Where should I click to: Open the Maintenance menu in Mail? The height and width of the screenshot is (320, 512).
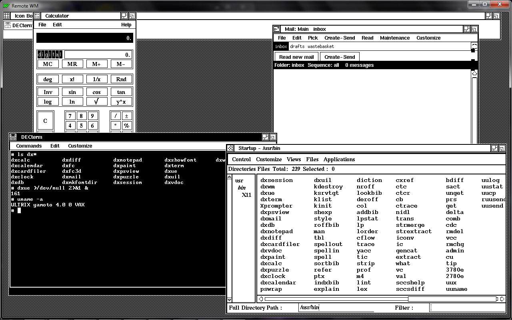pyautogui.click(x=395, y=38)
